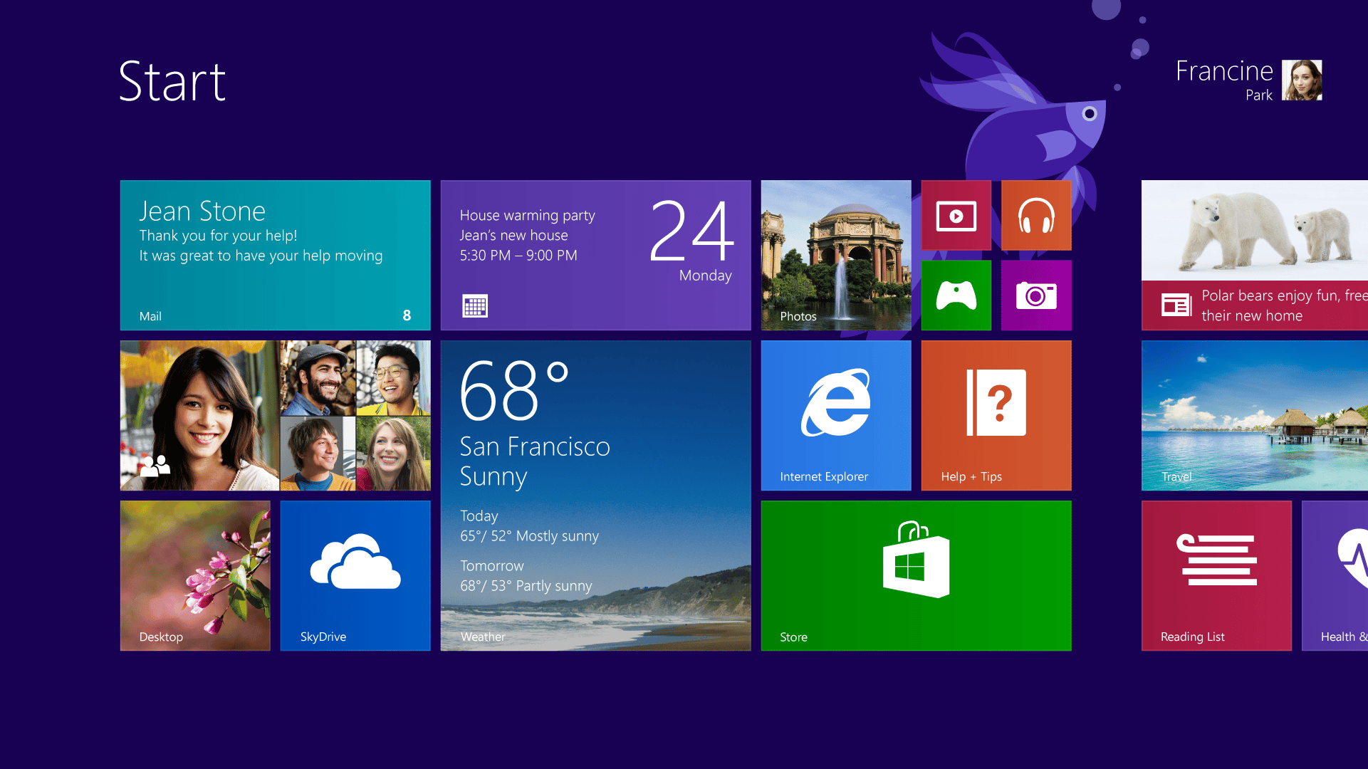The width and height of the screenshot is (1368, 769).
Task: Click Francine Park's account picture
Action: [1302, 80]
